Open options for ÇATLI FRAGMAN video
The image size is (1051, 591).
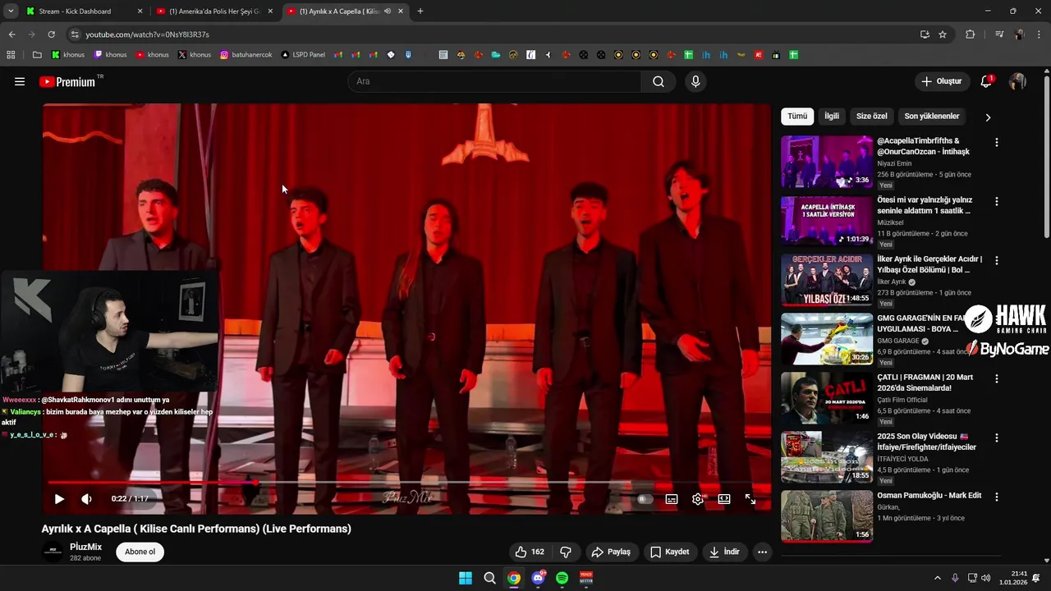tap(997, 378)
